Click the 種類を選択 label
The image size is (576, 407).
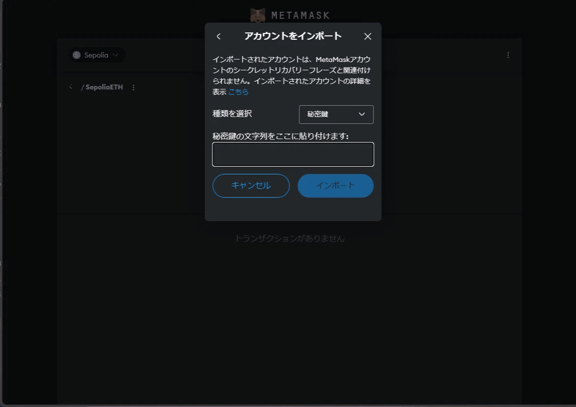pos(232,114)
